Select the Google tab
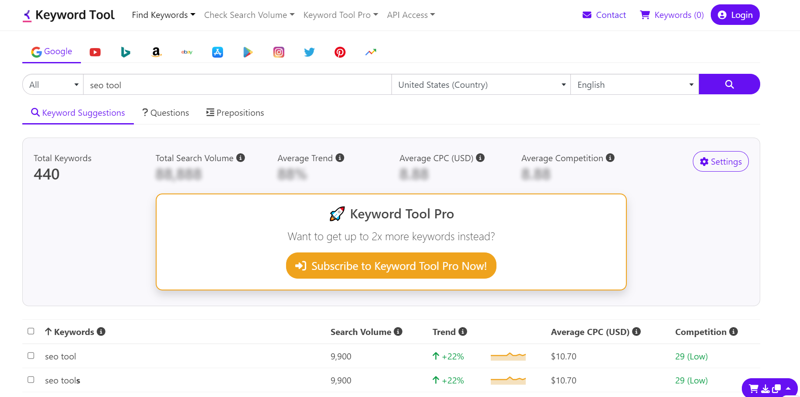 pyautogui.click(x=52, y=52)
